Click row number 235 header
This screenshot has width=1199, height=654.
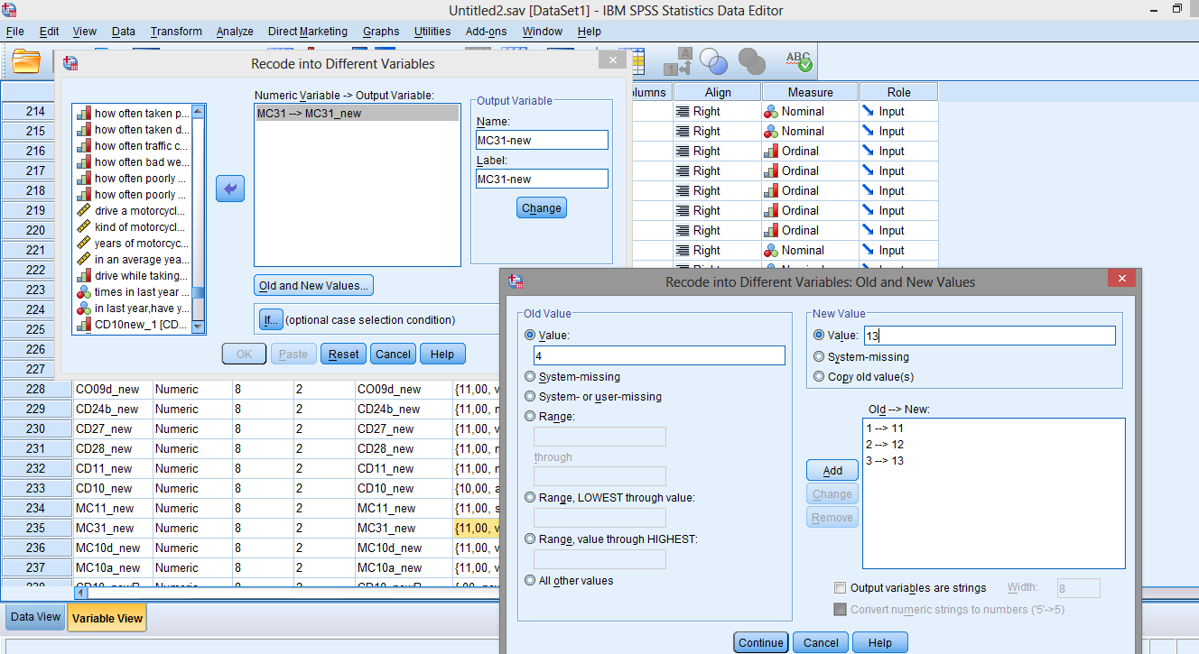[x=35, y=528]
